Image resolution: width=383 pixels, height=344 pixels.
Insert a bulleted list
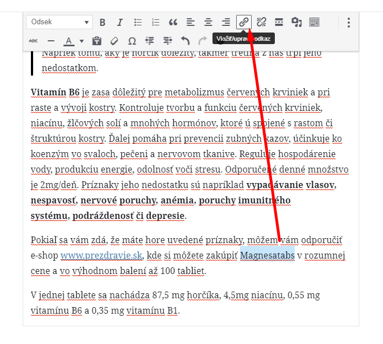[x=138, y=22]
